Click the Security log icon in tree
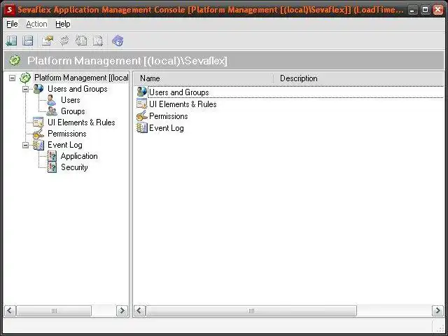 pos(52,167)
